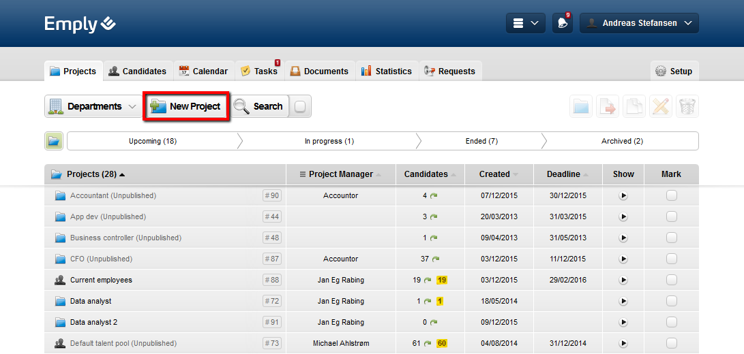Tick the checkbox for Data analyst row
Viewport: 744px width, 354px height.
tap(671, 302)
